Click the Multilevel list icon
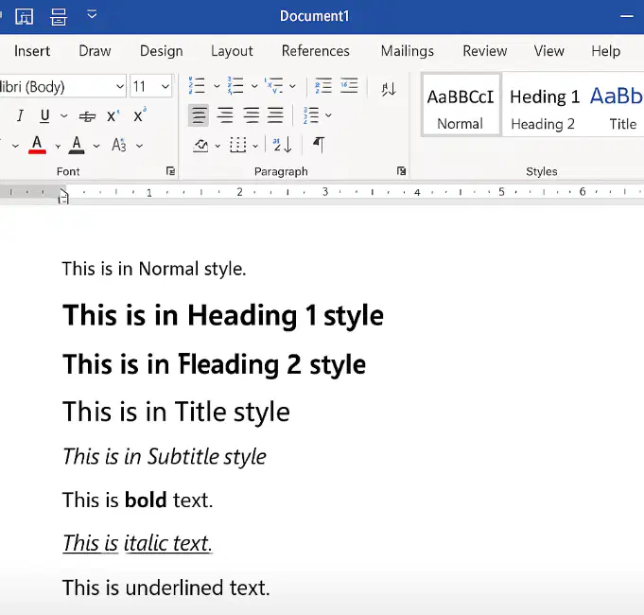 (273, 86)
